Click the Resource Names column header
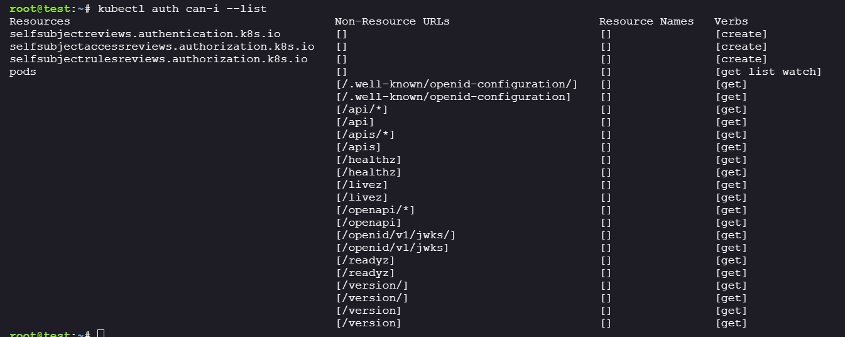This screenshot has width=845, height=337. point(646,21)
